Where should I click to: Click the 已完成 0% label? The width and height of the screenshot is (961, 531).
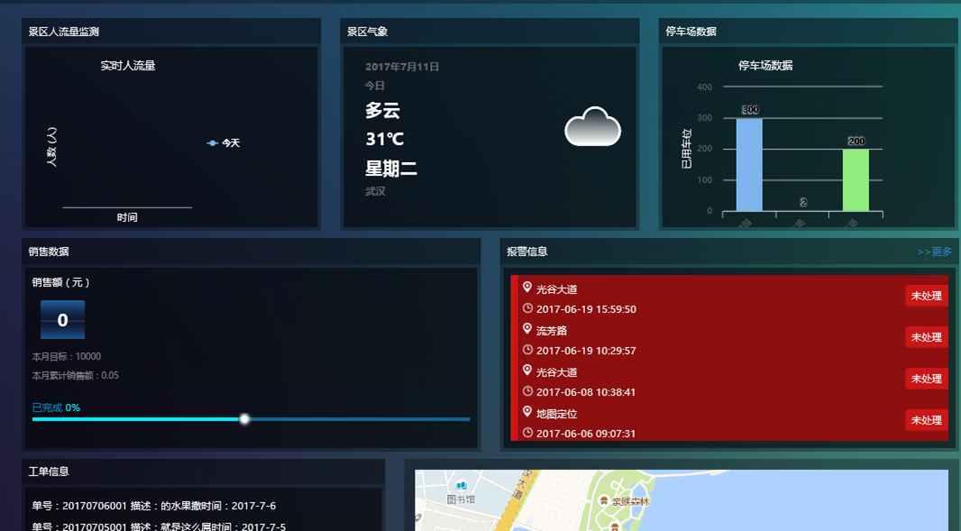click(56, 407)
